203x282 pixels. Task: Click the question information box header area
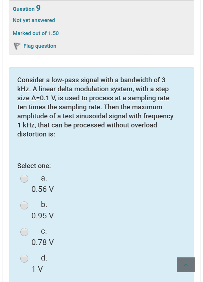pyautogui.click(x=102, y=27)
